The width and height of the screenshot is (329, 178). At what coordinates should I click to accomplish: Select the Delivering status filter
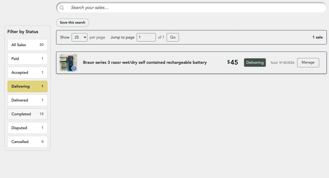click(x=28, y=86)
